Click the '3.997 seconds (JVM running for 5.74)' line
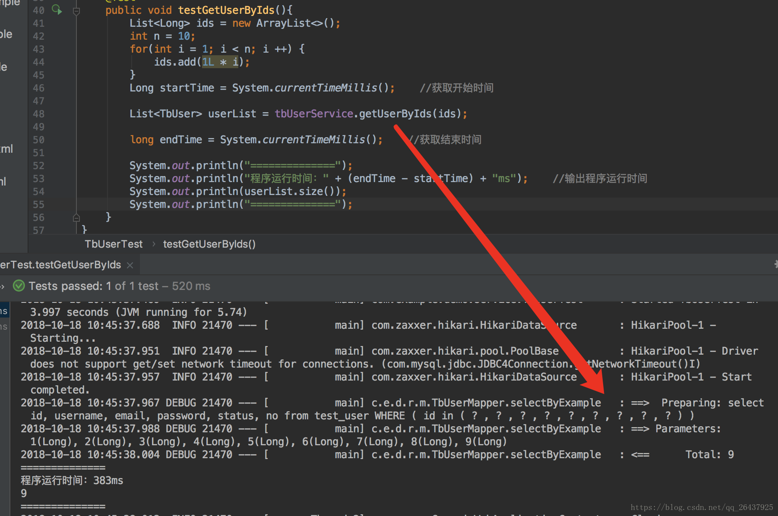The image size is (778, 516). point(139,312)
